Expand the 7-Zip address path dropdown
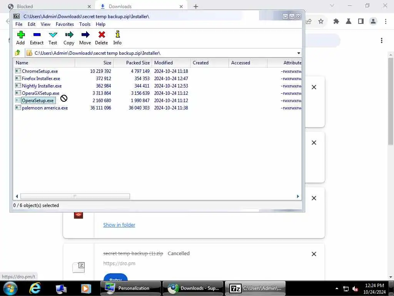 (x=299, y=53)
